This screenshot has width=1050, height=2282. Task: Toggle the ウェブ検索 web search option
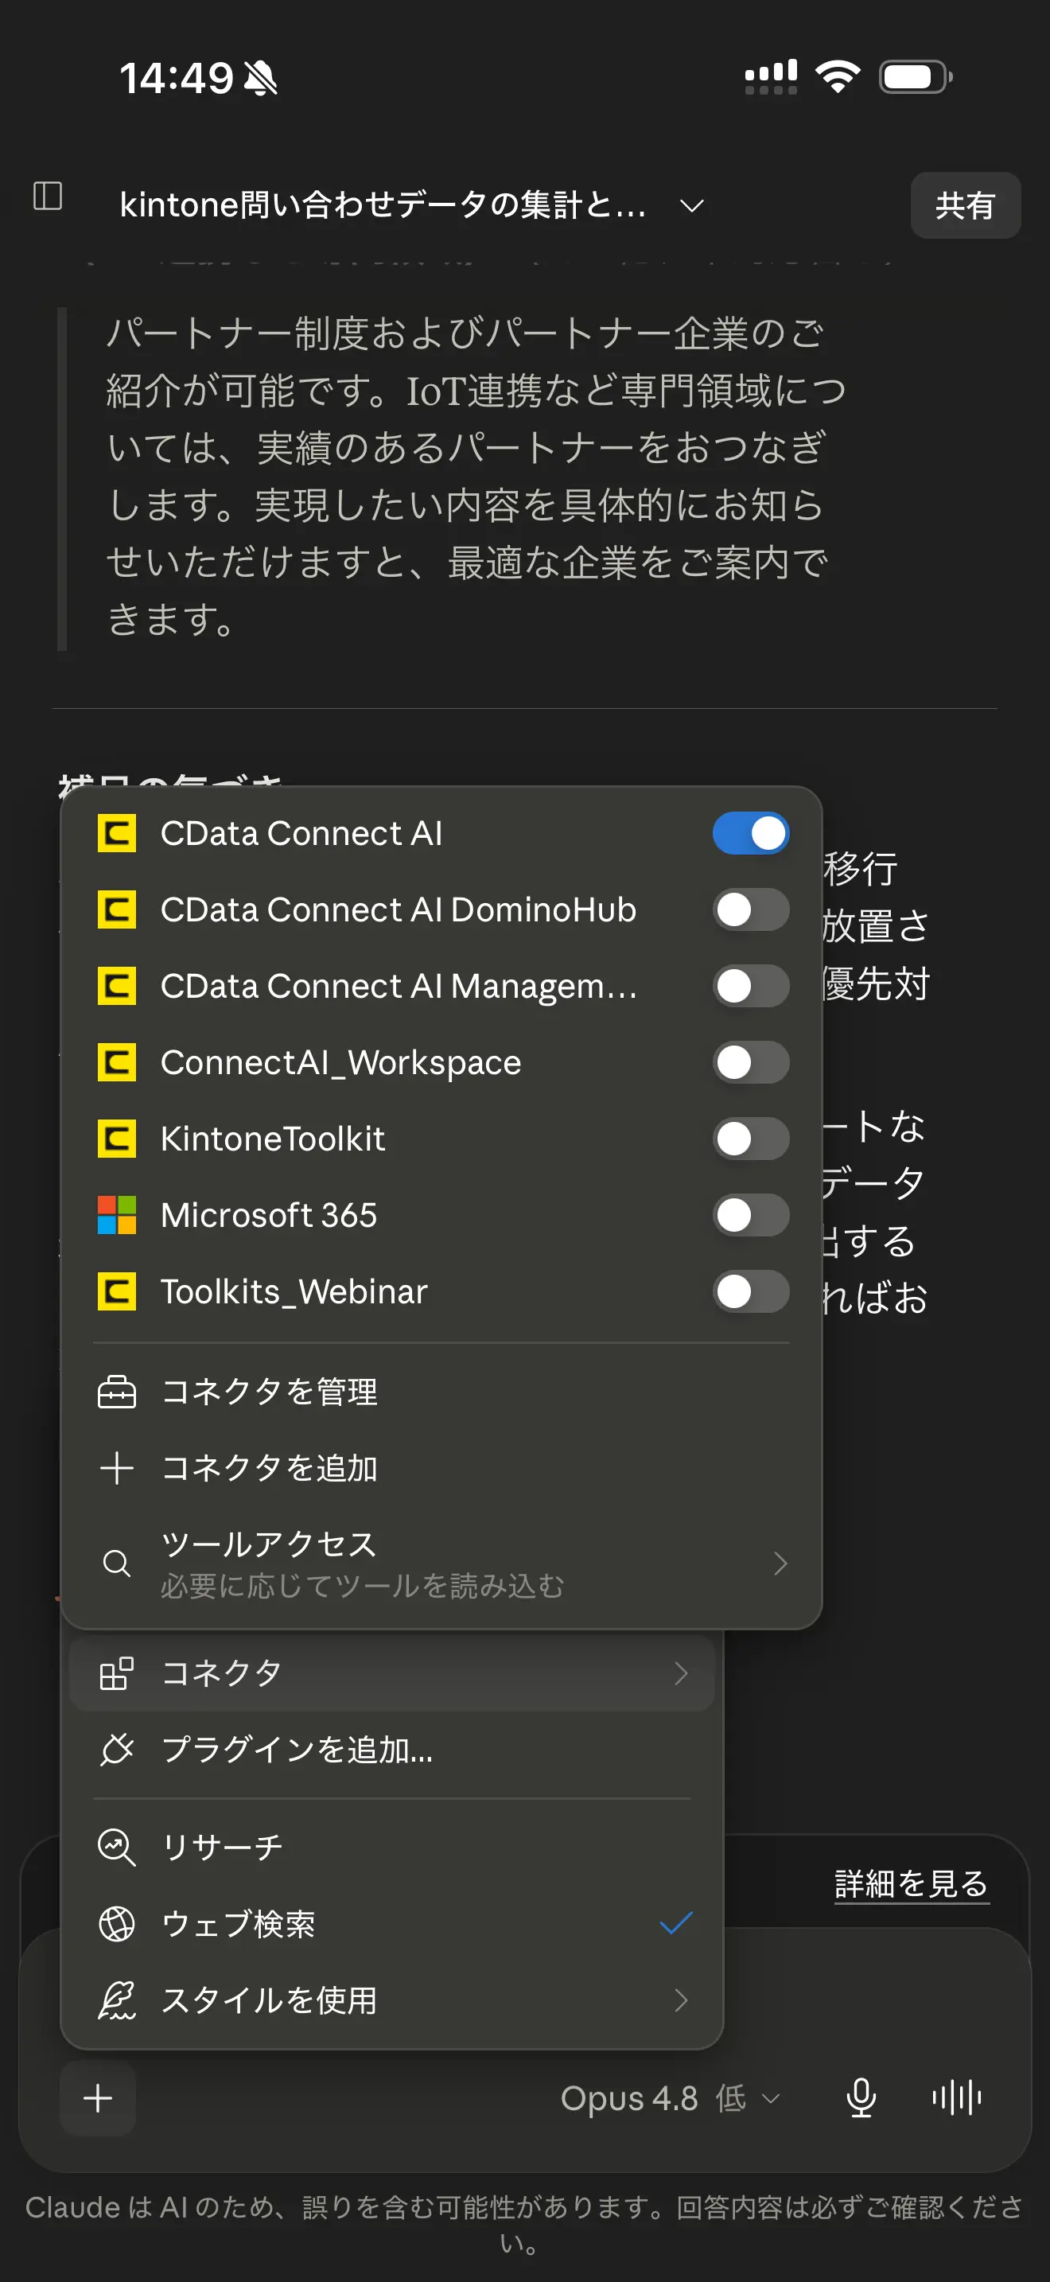pyautogui.click(x=391, y=1923)
